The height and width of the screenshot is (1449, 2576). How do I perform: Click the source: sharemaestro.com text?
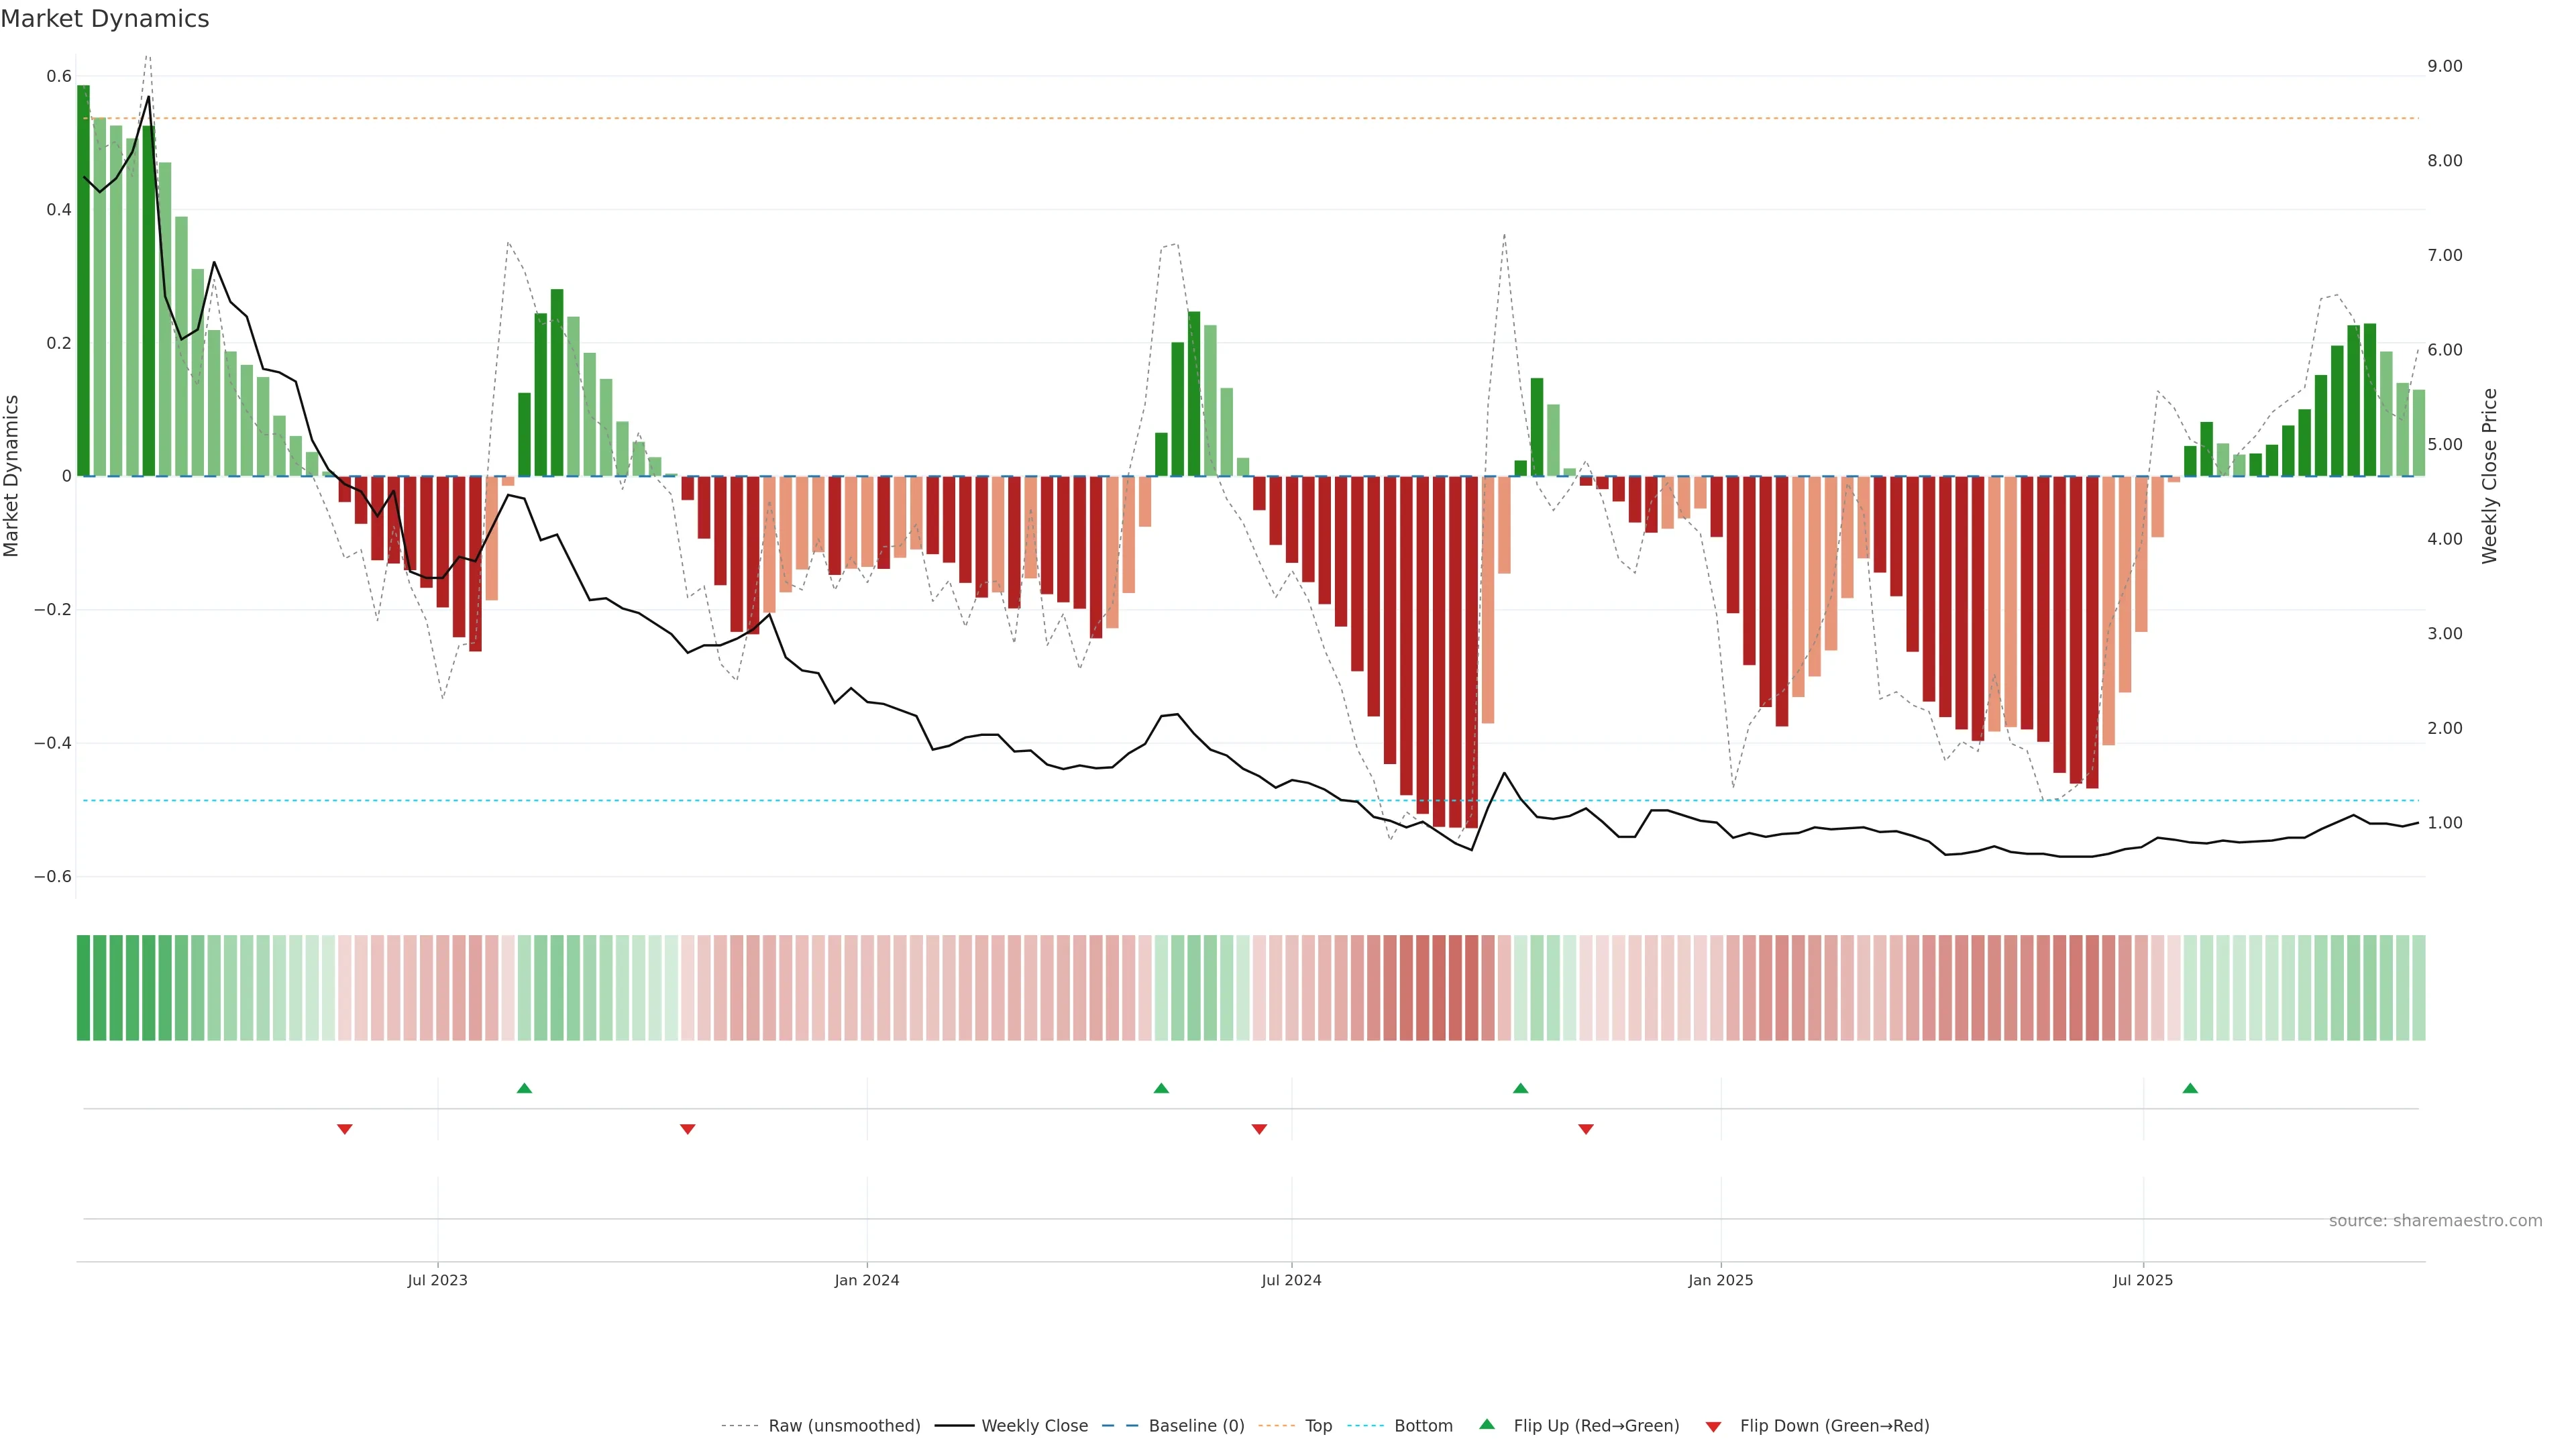[x=2435, y=1220]
